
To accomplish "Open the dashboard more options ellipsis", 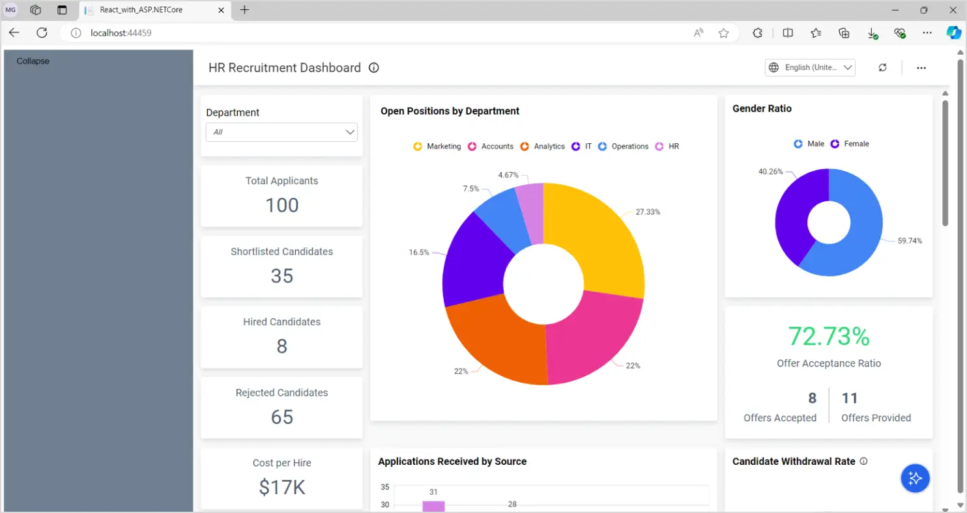I will pyautogui.click(x=921, y=68).
